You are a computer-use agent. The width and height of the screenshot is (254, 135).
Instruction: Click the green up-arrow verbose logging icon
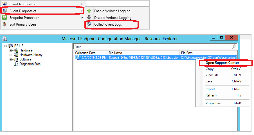tap(89, 11)
